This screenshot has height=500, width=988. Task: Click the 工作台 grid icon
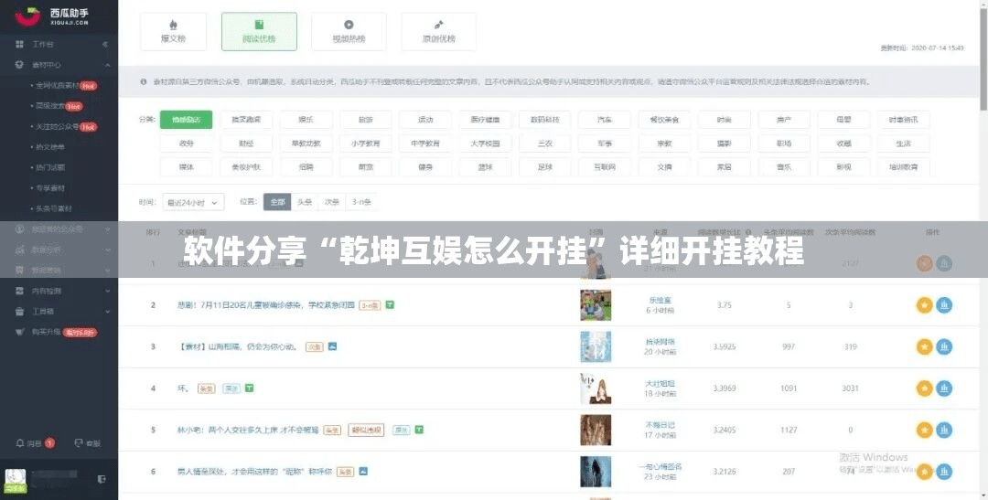[19, 44]
